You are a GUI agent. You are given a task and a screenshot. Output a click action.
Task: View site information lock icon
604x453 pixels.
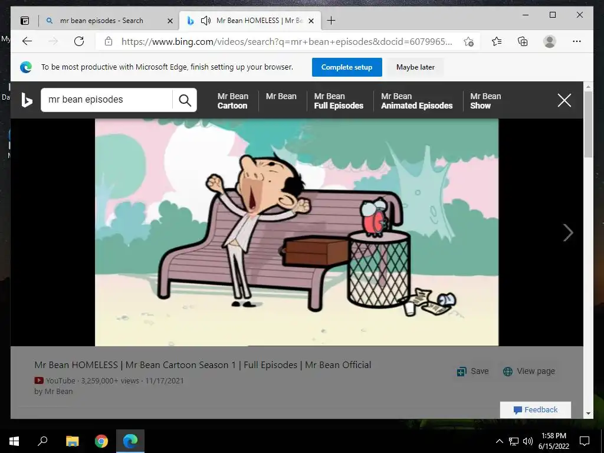[x=109, y=41]
